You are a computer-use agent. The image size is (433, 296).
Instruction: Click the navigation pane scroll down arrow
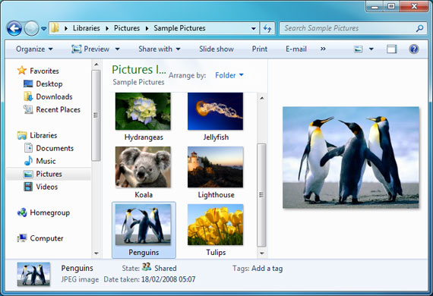(x=96, y=253)
